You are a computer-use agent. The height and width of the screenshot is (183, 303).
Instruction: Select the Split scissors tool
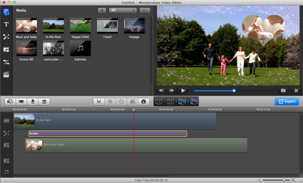click(x=99, y=102)
